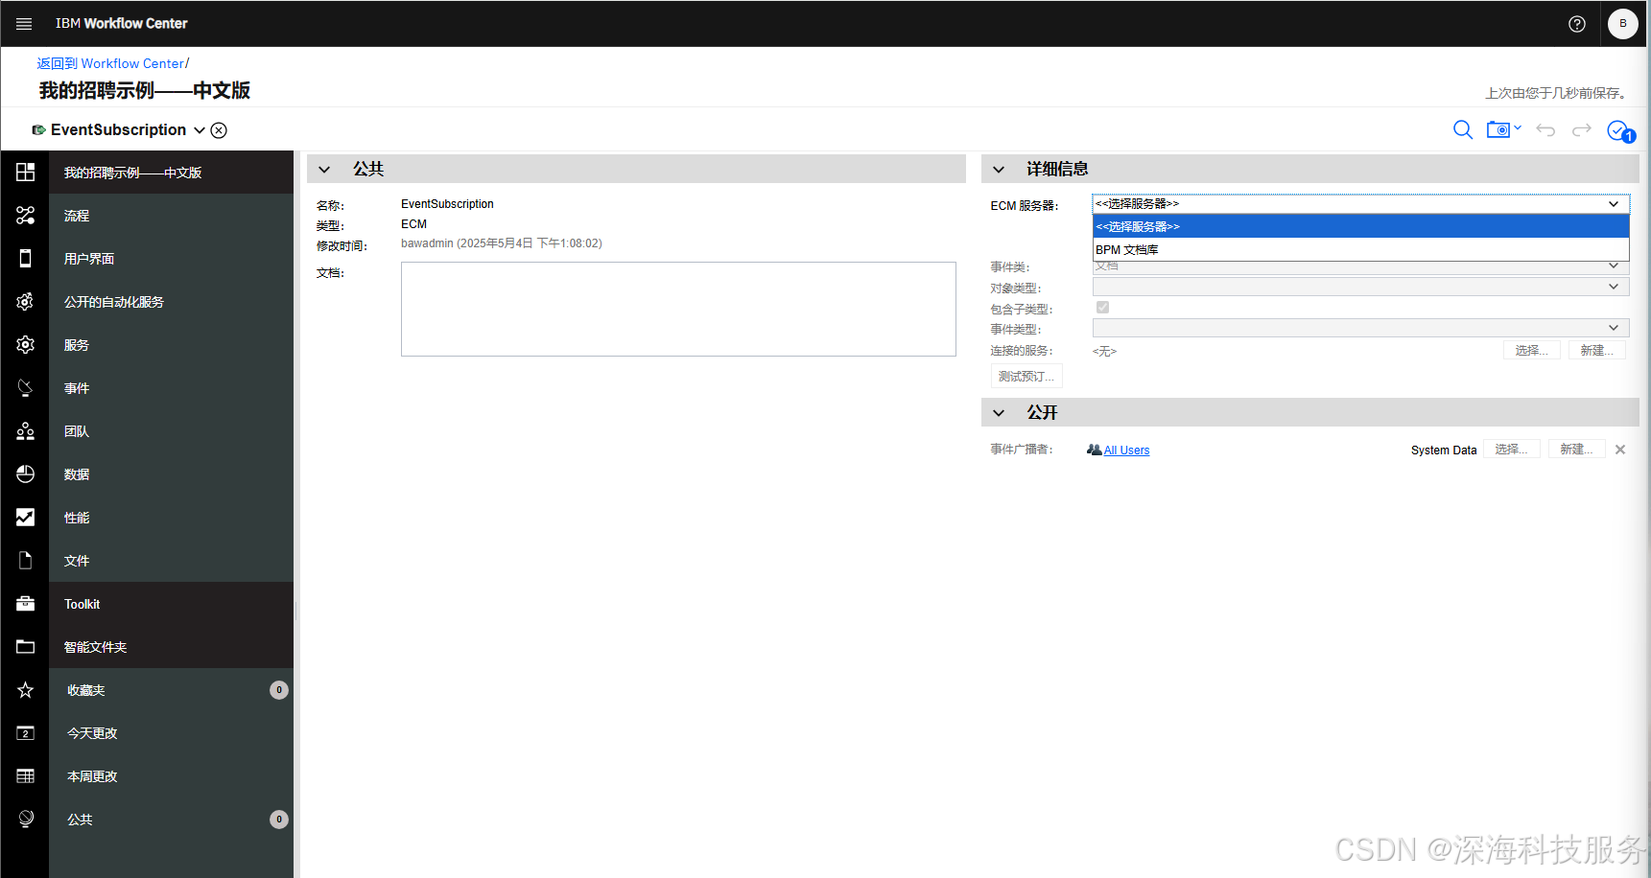Select the BPM 文档库 option

(x=1360, y=249)
